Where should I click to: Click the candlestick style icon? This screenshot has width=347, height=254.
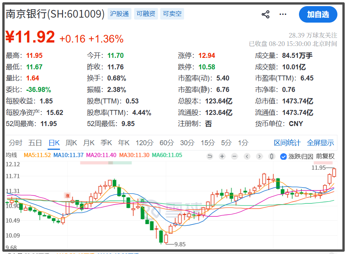(x=272, y=156)
